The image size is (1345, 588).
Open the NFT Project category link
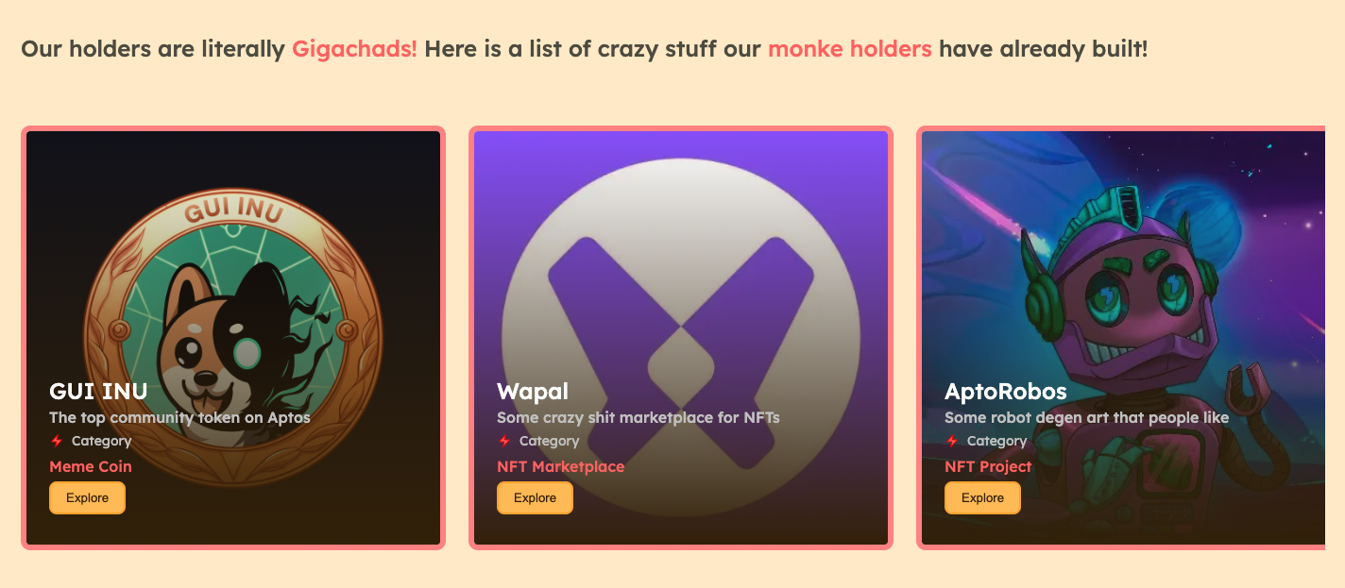pyautogui.click(x=988, y=466)
